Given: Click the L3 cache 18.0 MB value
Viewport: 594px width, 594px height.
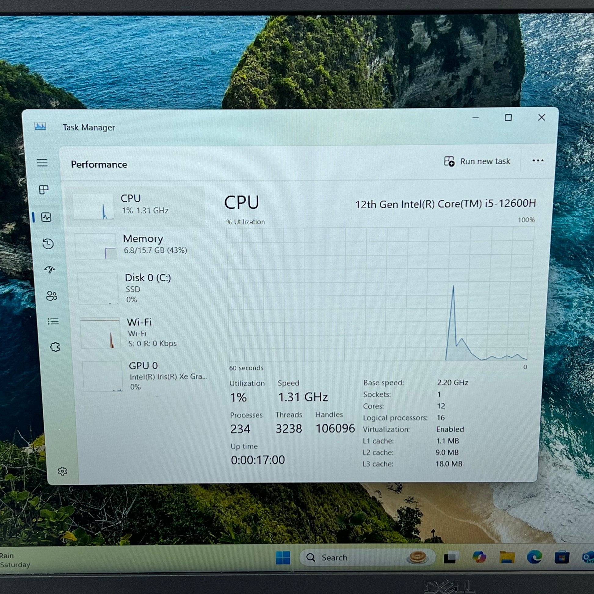Looking at the screenshot, I should point(449,464).
